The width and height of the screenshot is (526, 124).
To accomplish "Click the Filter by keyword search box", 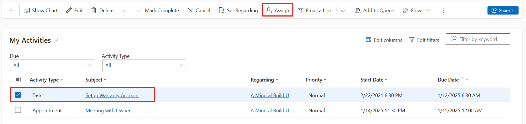I will pos(478,39).
